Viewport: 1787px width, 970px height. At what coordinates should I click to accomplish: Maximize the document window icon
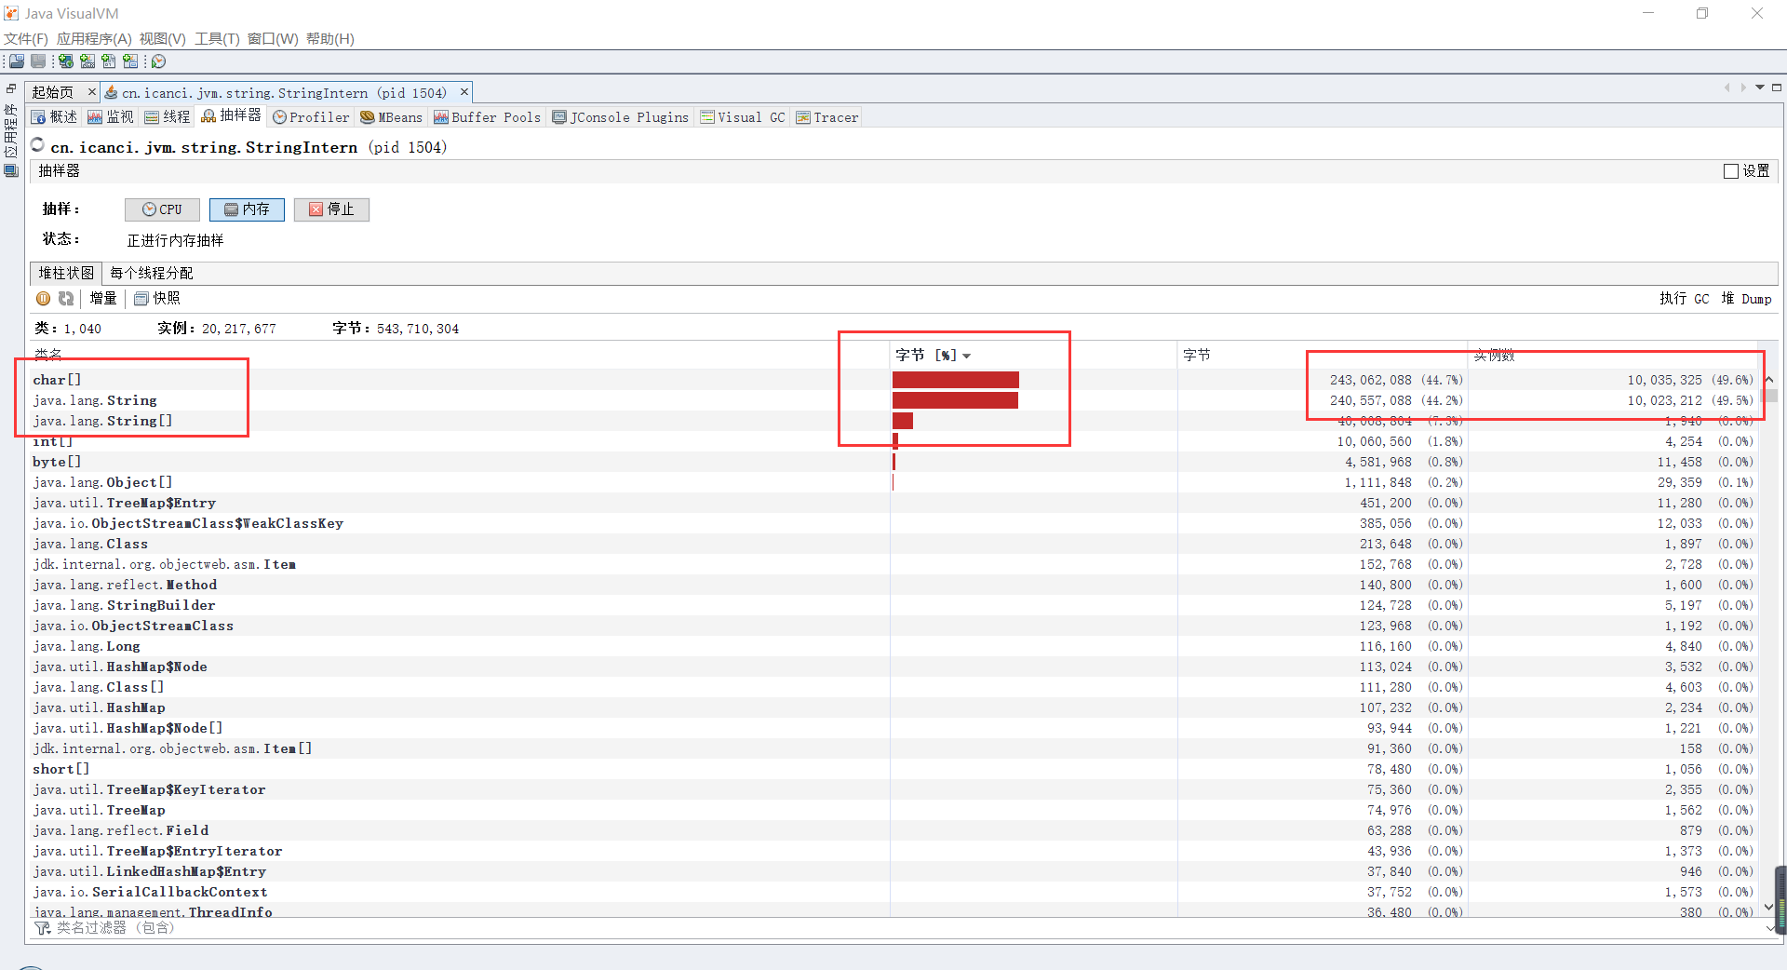[1776, 88]
